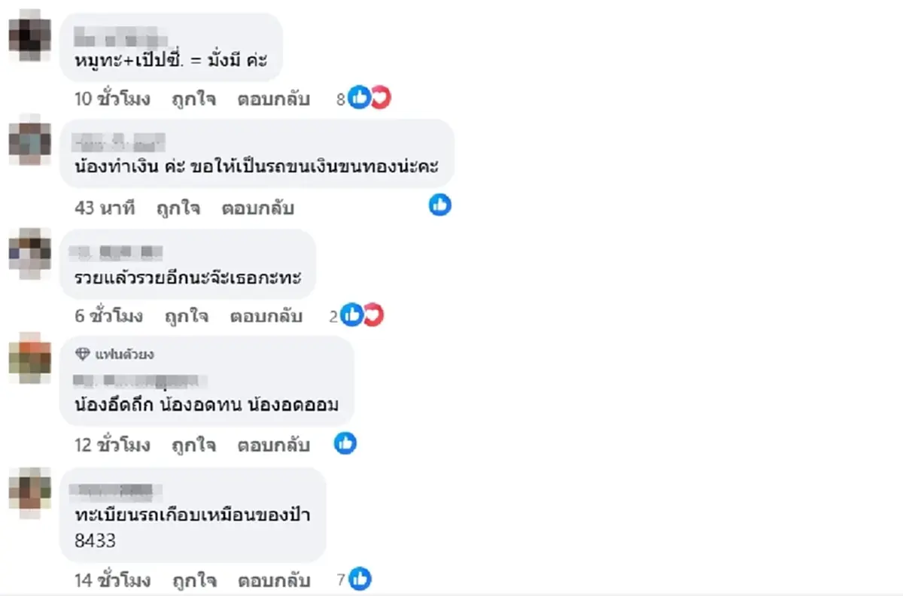Image resolution: width=903 pixels, height=596 pixels.
Task: Click the love reaction icon next to count 2
Action: 373,315
